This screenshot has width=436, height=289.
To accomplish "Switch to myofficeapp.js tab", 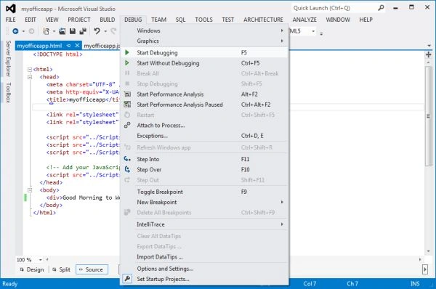I will [x=102, y=46].
